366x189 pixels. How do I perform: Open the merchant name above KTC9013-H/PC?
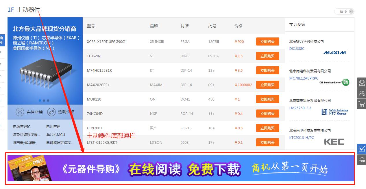pos(310,130)
